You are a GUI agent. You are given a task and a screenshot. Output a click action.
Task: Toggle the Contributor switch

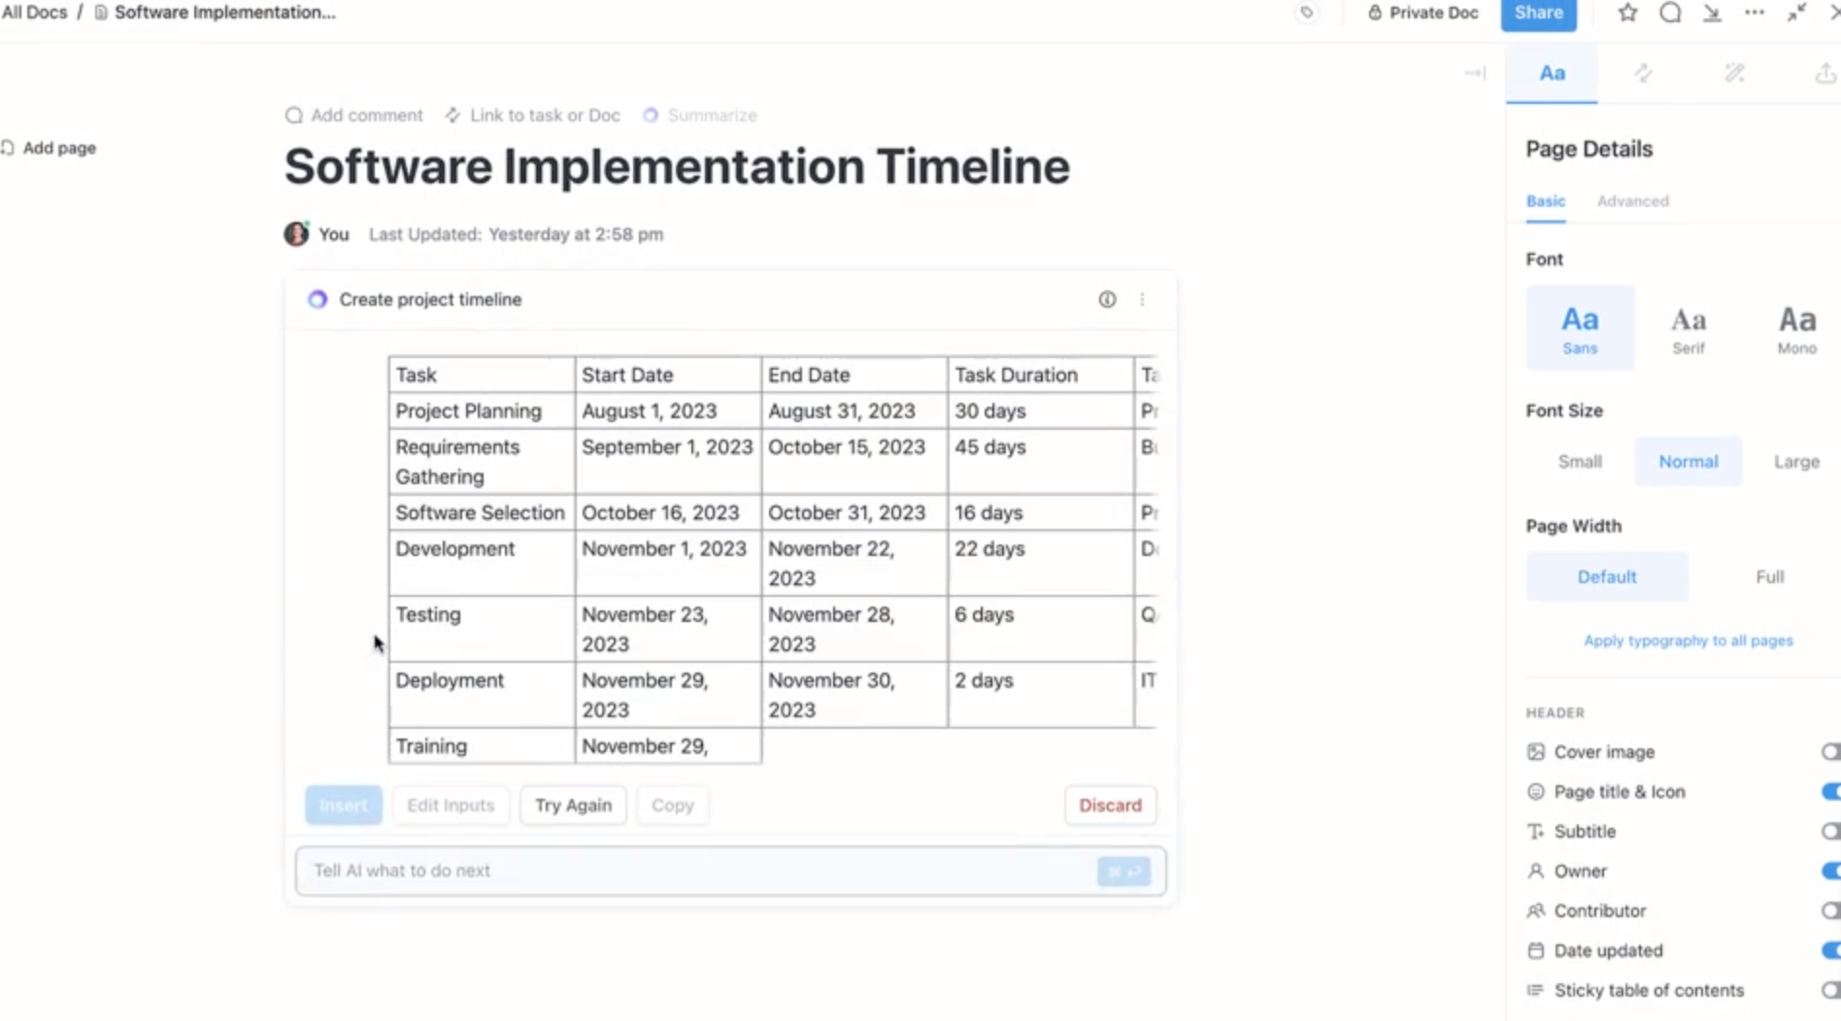point(1830,911)
